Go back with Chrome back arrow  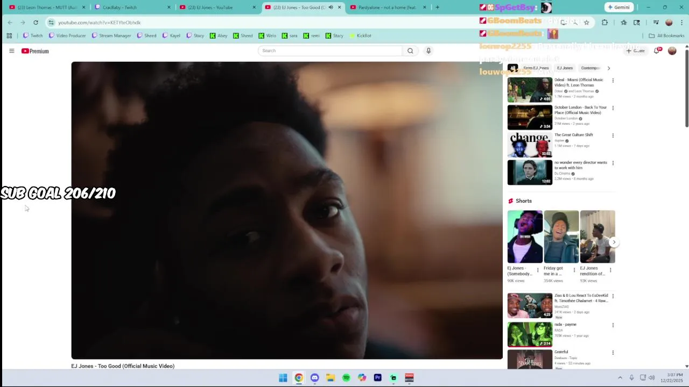click(x=10, y=22)
